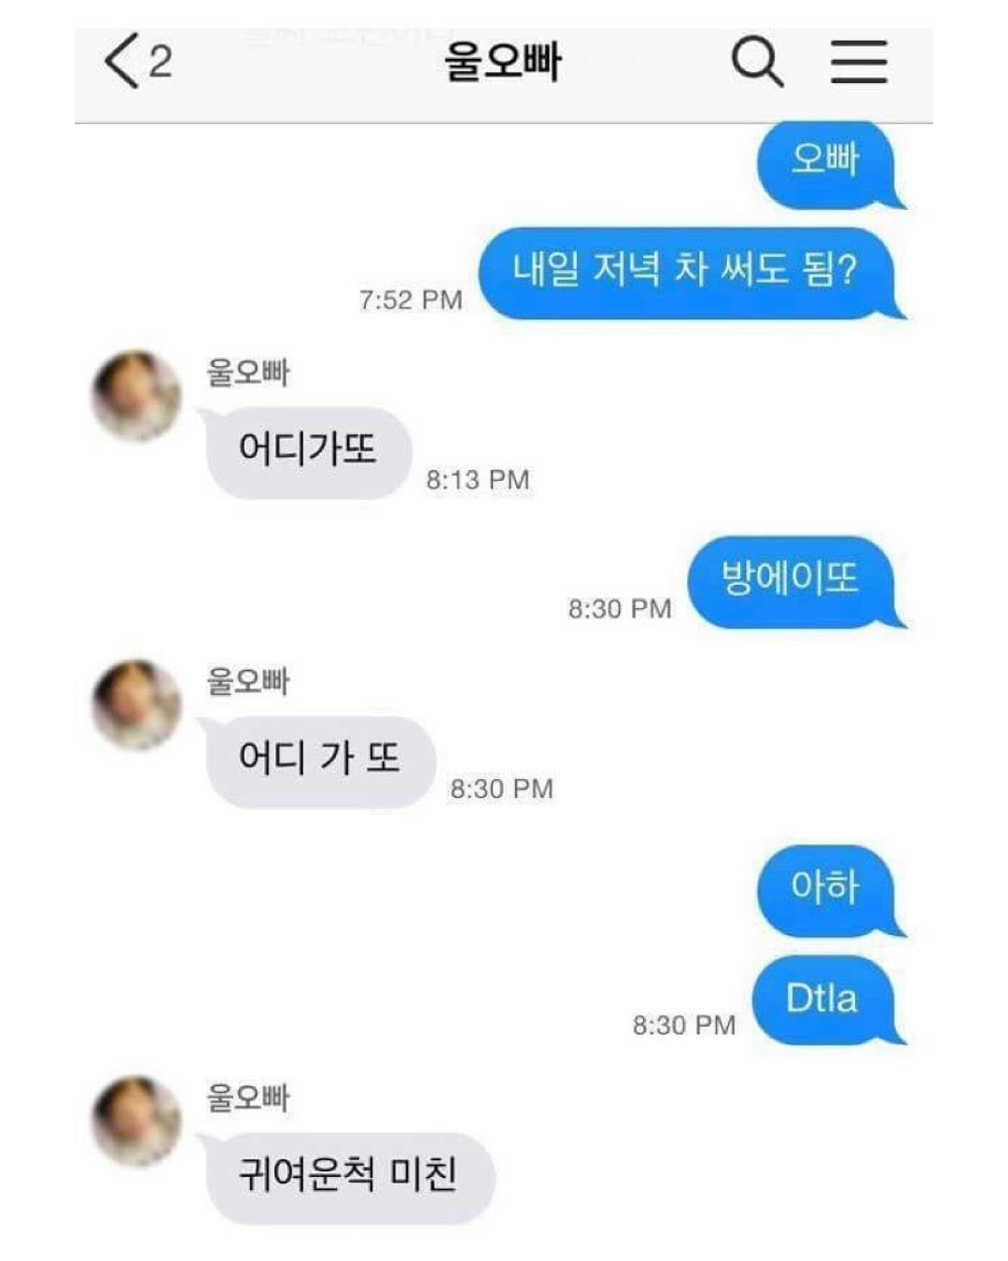Tap the back arrow with unread count 2
1008x1261 pixels.
pos(138,62)
